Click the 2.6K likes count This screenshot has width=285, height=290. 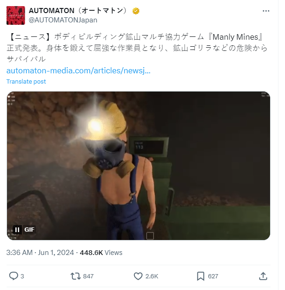(x=152, y=276)
